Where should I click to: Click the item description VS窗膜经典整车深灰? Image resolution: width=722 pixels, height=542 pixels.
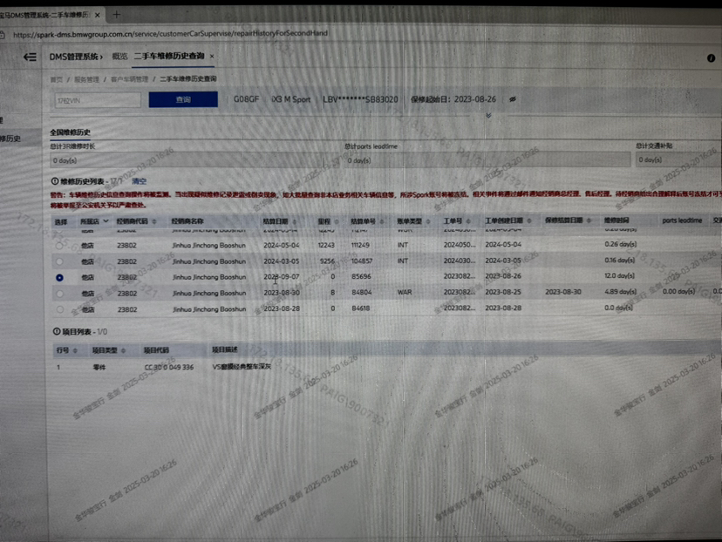tap(242, 367)
